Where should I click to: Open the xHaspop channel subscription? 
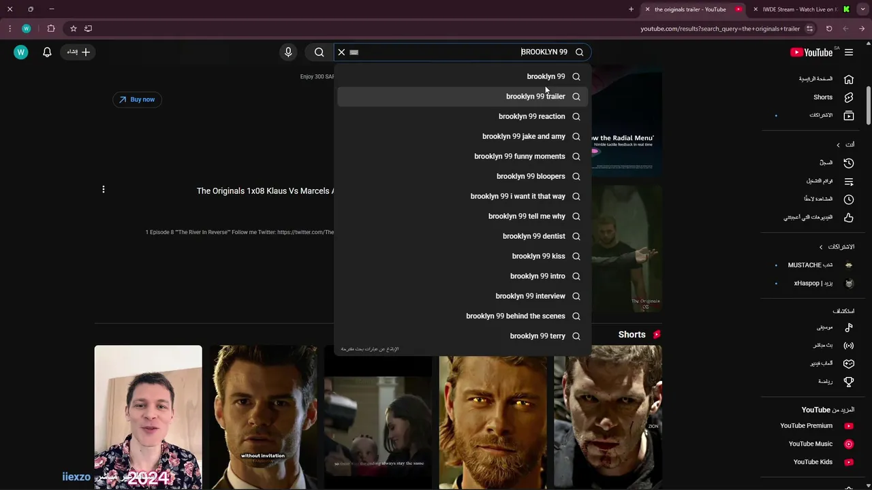click(814, 283)
